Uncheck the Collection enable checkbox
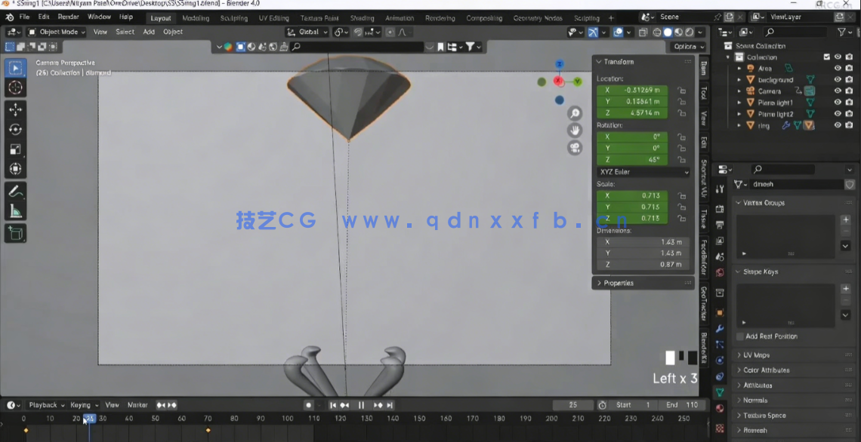This screenshot has width=861, height=442. 827,57
